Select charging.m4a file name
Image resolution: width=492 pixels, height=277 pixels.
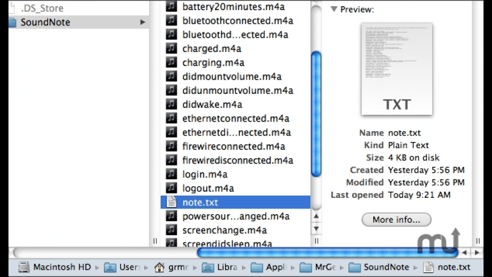pos(213,63)
